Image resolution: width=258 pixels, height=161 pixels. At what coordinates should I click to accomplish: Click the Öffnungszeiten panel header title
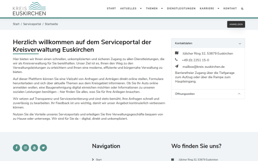pos(185,94)
